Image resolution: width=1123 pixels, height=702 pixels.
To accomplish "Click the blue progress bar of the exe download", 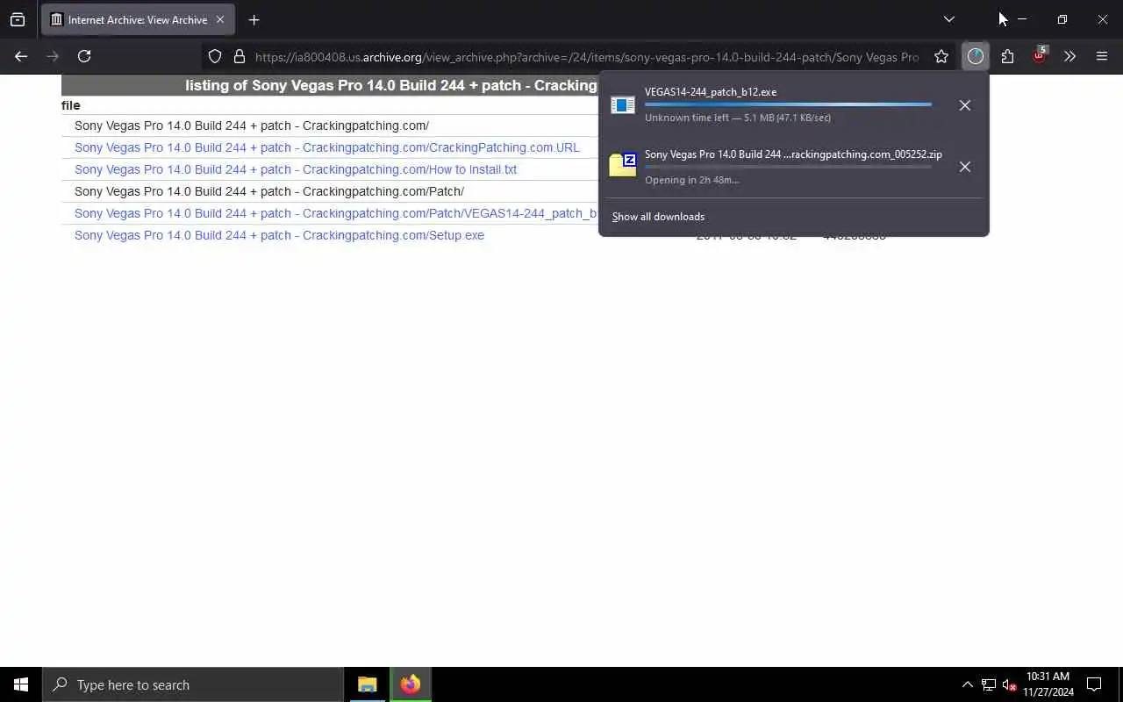I will (x=788, y=104).
